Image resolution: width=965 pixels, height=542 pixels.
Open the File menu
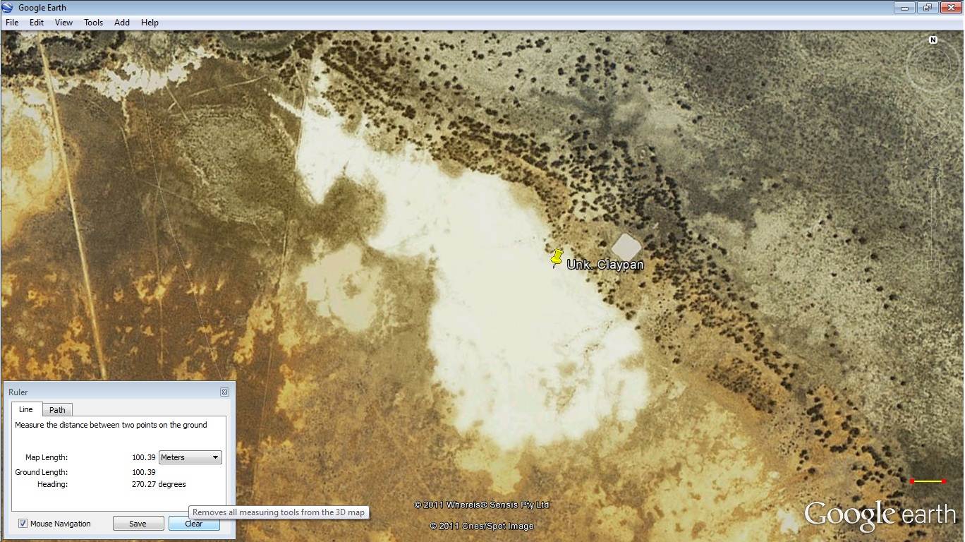pyautogui.click(x=11, y=22)
